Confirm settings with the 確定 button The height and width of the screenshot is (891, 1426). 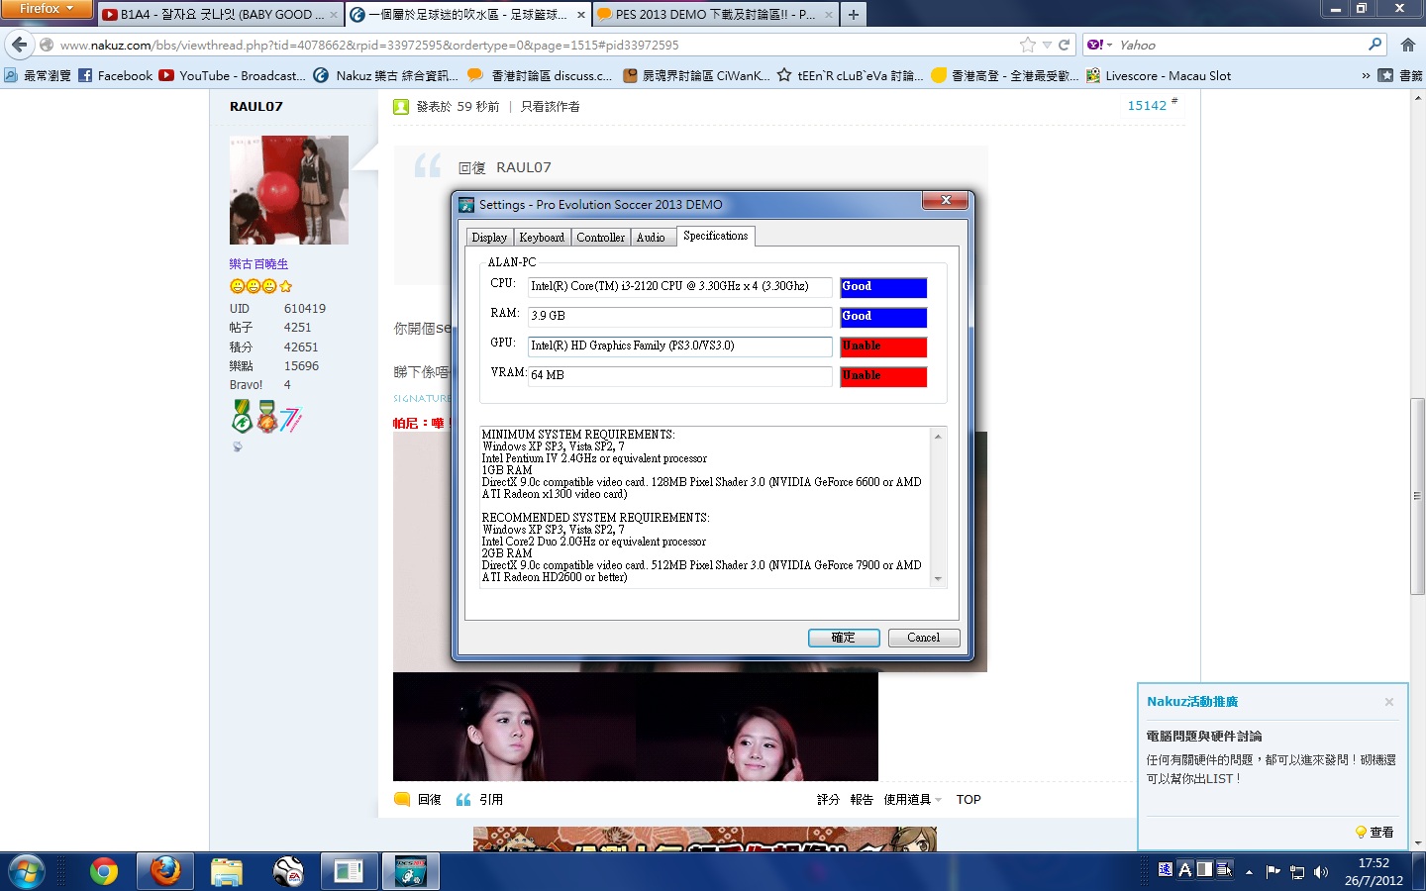tap(843, 638)
